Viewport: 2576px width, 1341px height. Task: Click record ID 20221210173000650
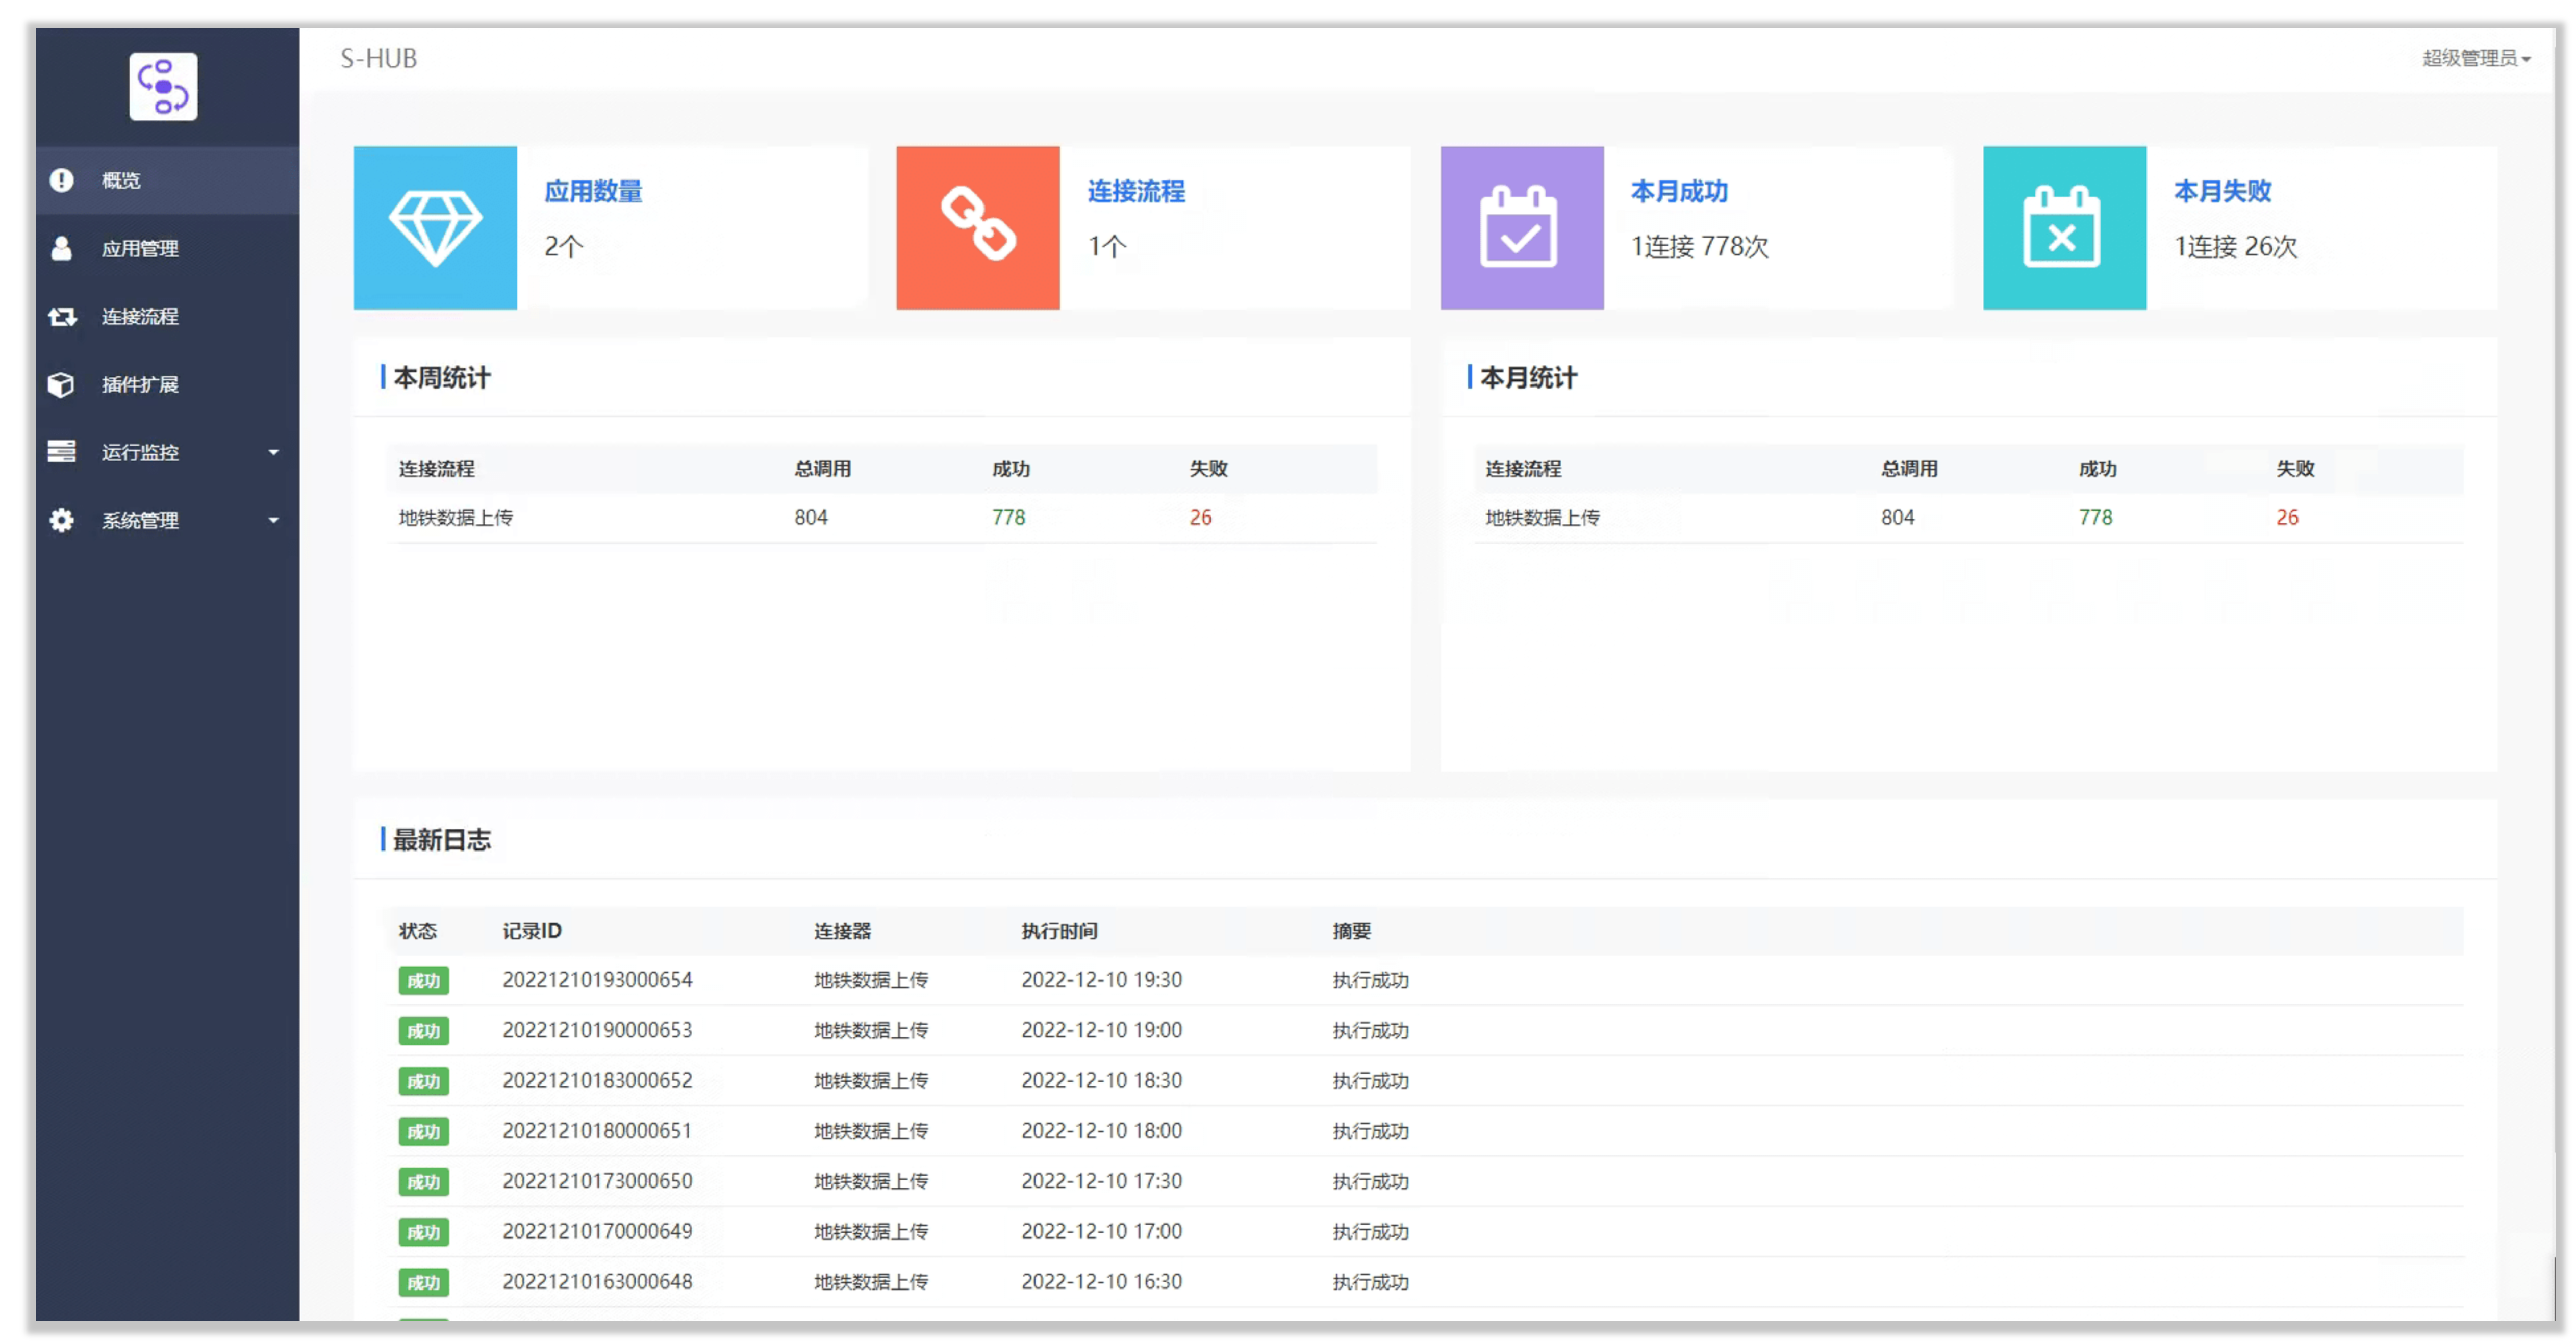pos(597,1181)
